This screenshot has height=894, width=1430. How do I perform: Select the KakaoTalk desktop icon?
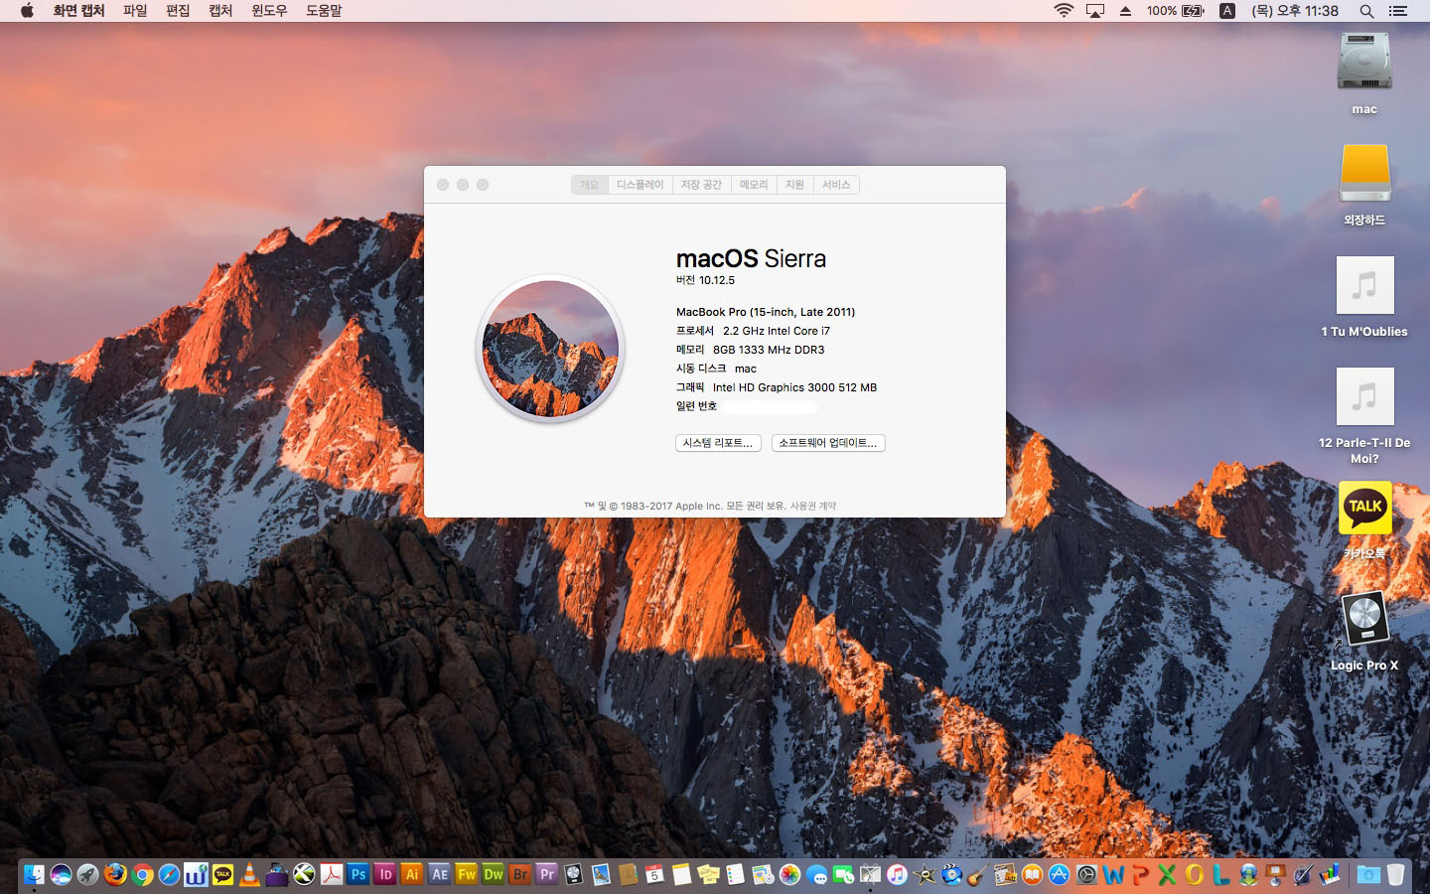pyautogui.click(x=1364, y=509)
